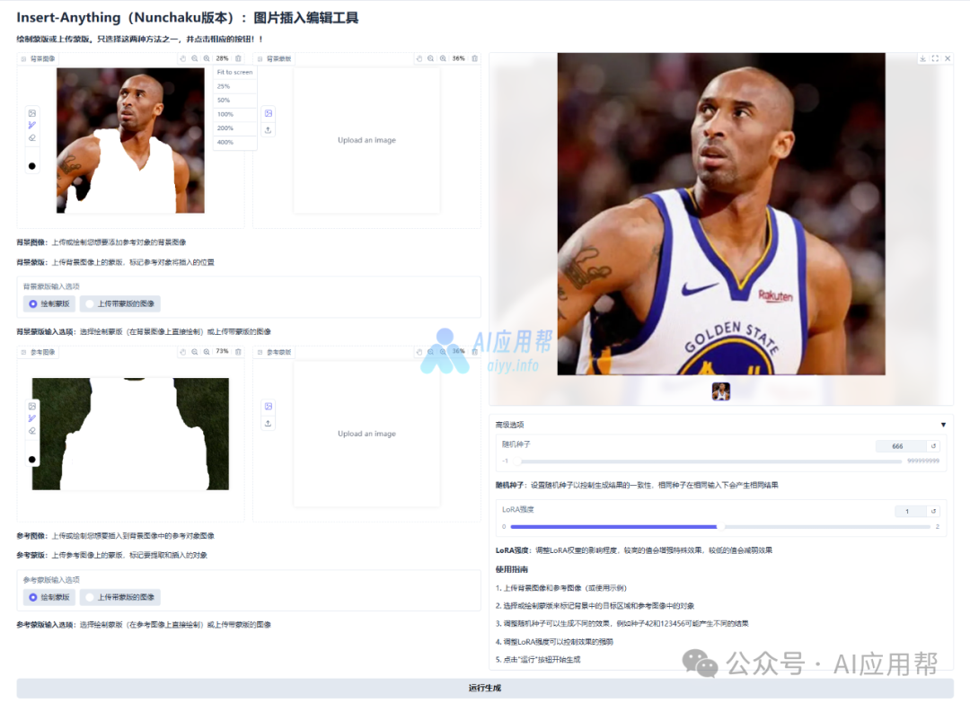Zoom out in 背景蒙版 panel
970x703 pixels.
click(430, 58)
